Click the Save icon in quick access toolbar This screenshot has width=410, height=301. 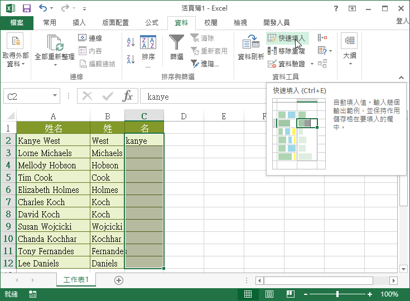tap(27, 8)
